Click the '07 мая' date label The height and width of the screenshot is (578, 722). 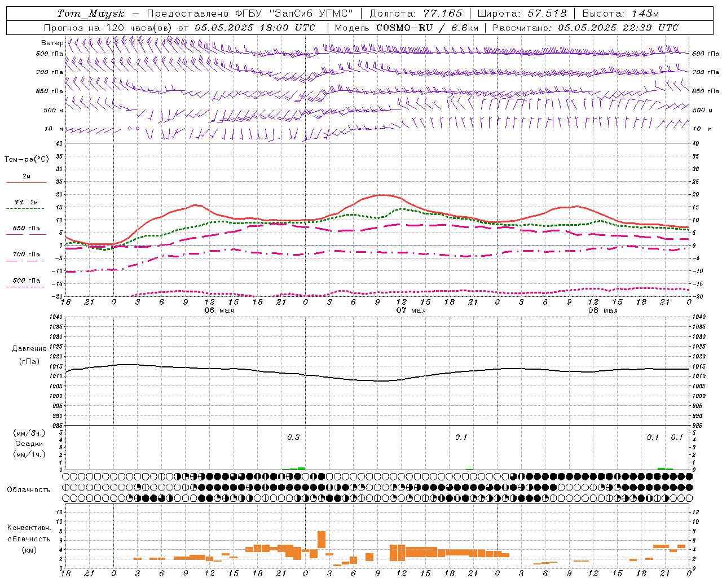click(411, 310)
